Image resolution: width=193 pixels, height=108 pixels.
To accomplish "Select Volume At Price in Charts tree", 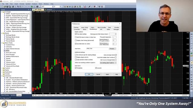I will tap(11, 64).
